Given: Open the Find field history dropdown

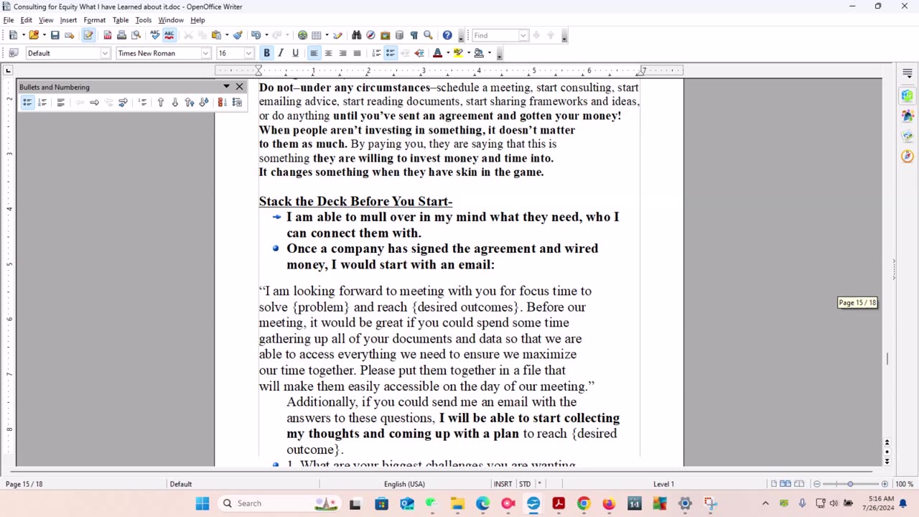Looking at the screenshot, I should [x=523, y=35].
